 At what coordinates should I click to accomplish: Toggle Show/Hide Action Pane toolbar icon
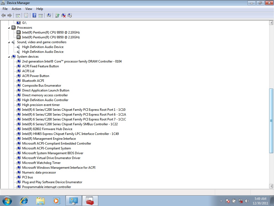(x=41, y=15)
